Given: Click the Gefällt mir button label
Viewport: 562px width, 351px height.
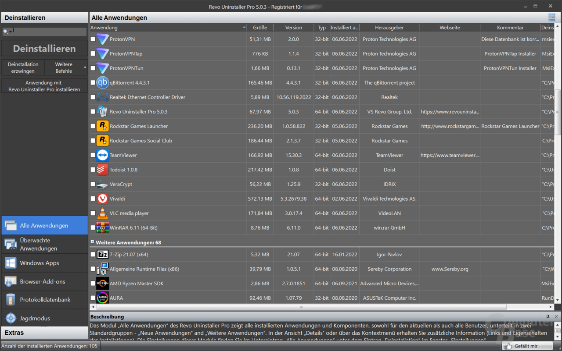Looking at the screenshot, I should point(526,346).
